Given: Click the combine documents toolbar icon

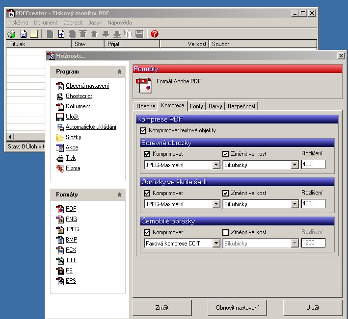Looking at the screenshot, I should coord(128,34).
